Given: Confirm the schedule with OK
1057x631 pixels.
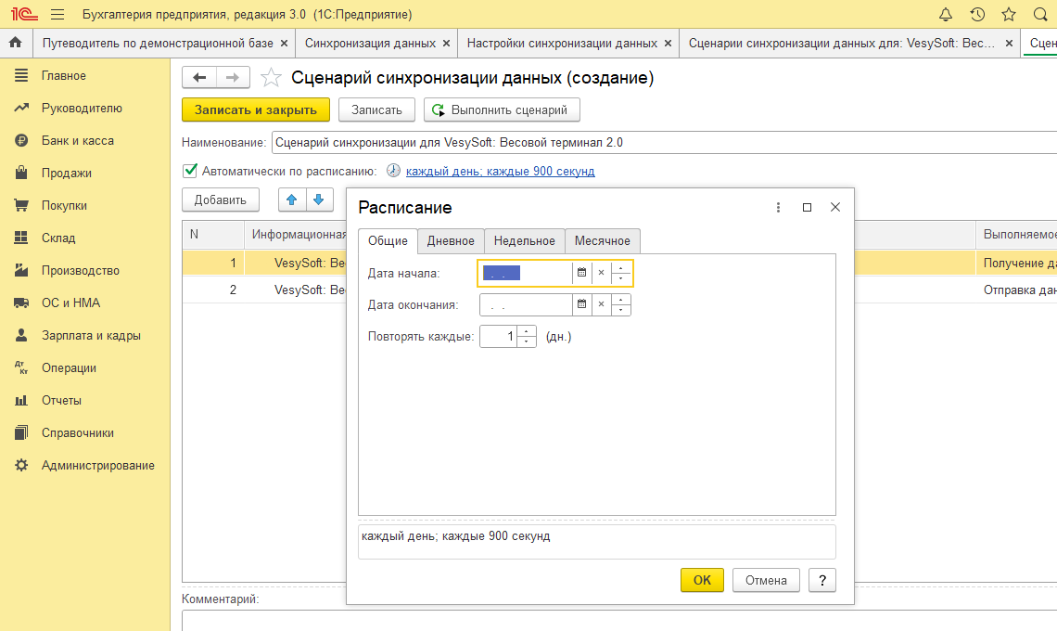Looking at the screenshot, I should pos(702,580).
